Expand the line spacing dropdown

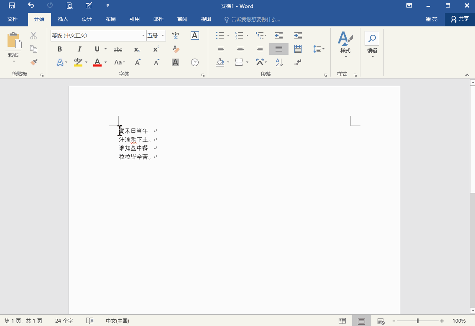323,49
